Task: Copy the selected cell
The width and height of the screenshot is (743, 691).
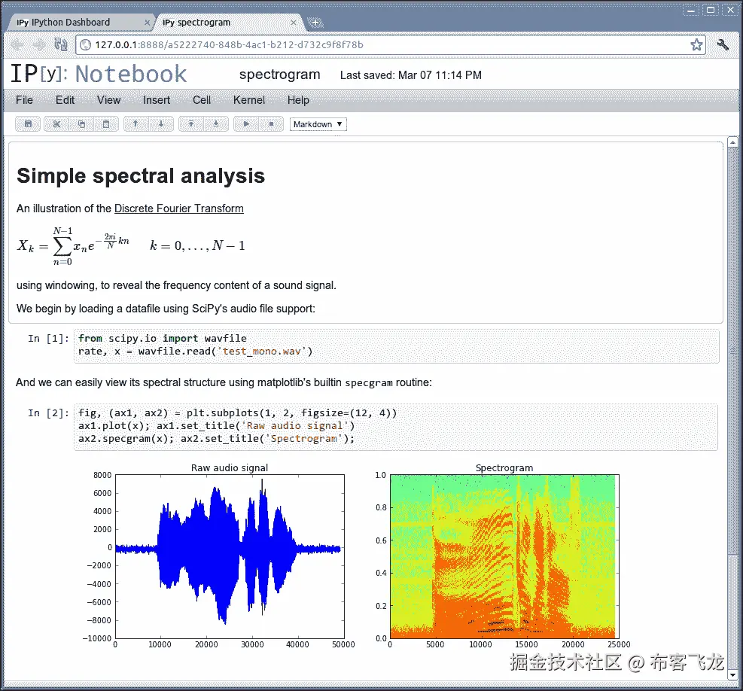Action: pos(81,123)
